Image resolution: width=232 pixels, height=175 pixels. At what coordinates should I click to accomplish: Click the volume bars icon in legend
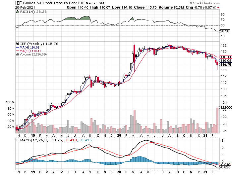click(18, 54)
